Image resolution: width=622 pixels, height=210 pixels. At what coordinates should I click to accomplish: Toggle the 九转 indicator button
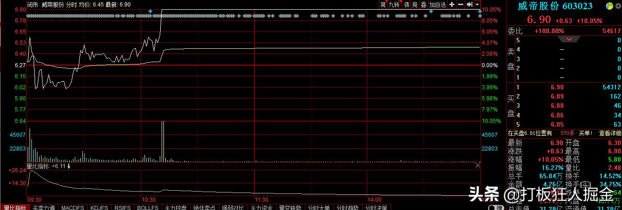pos(394,5)
